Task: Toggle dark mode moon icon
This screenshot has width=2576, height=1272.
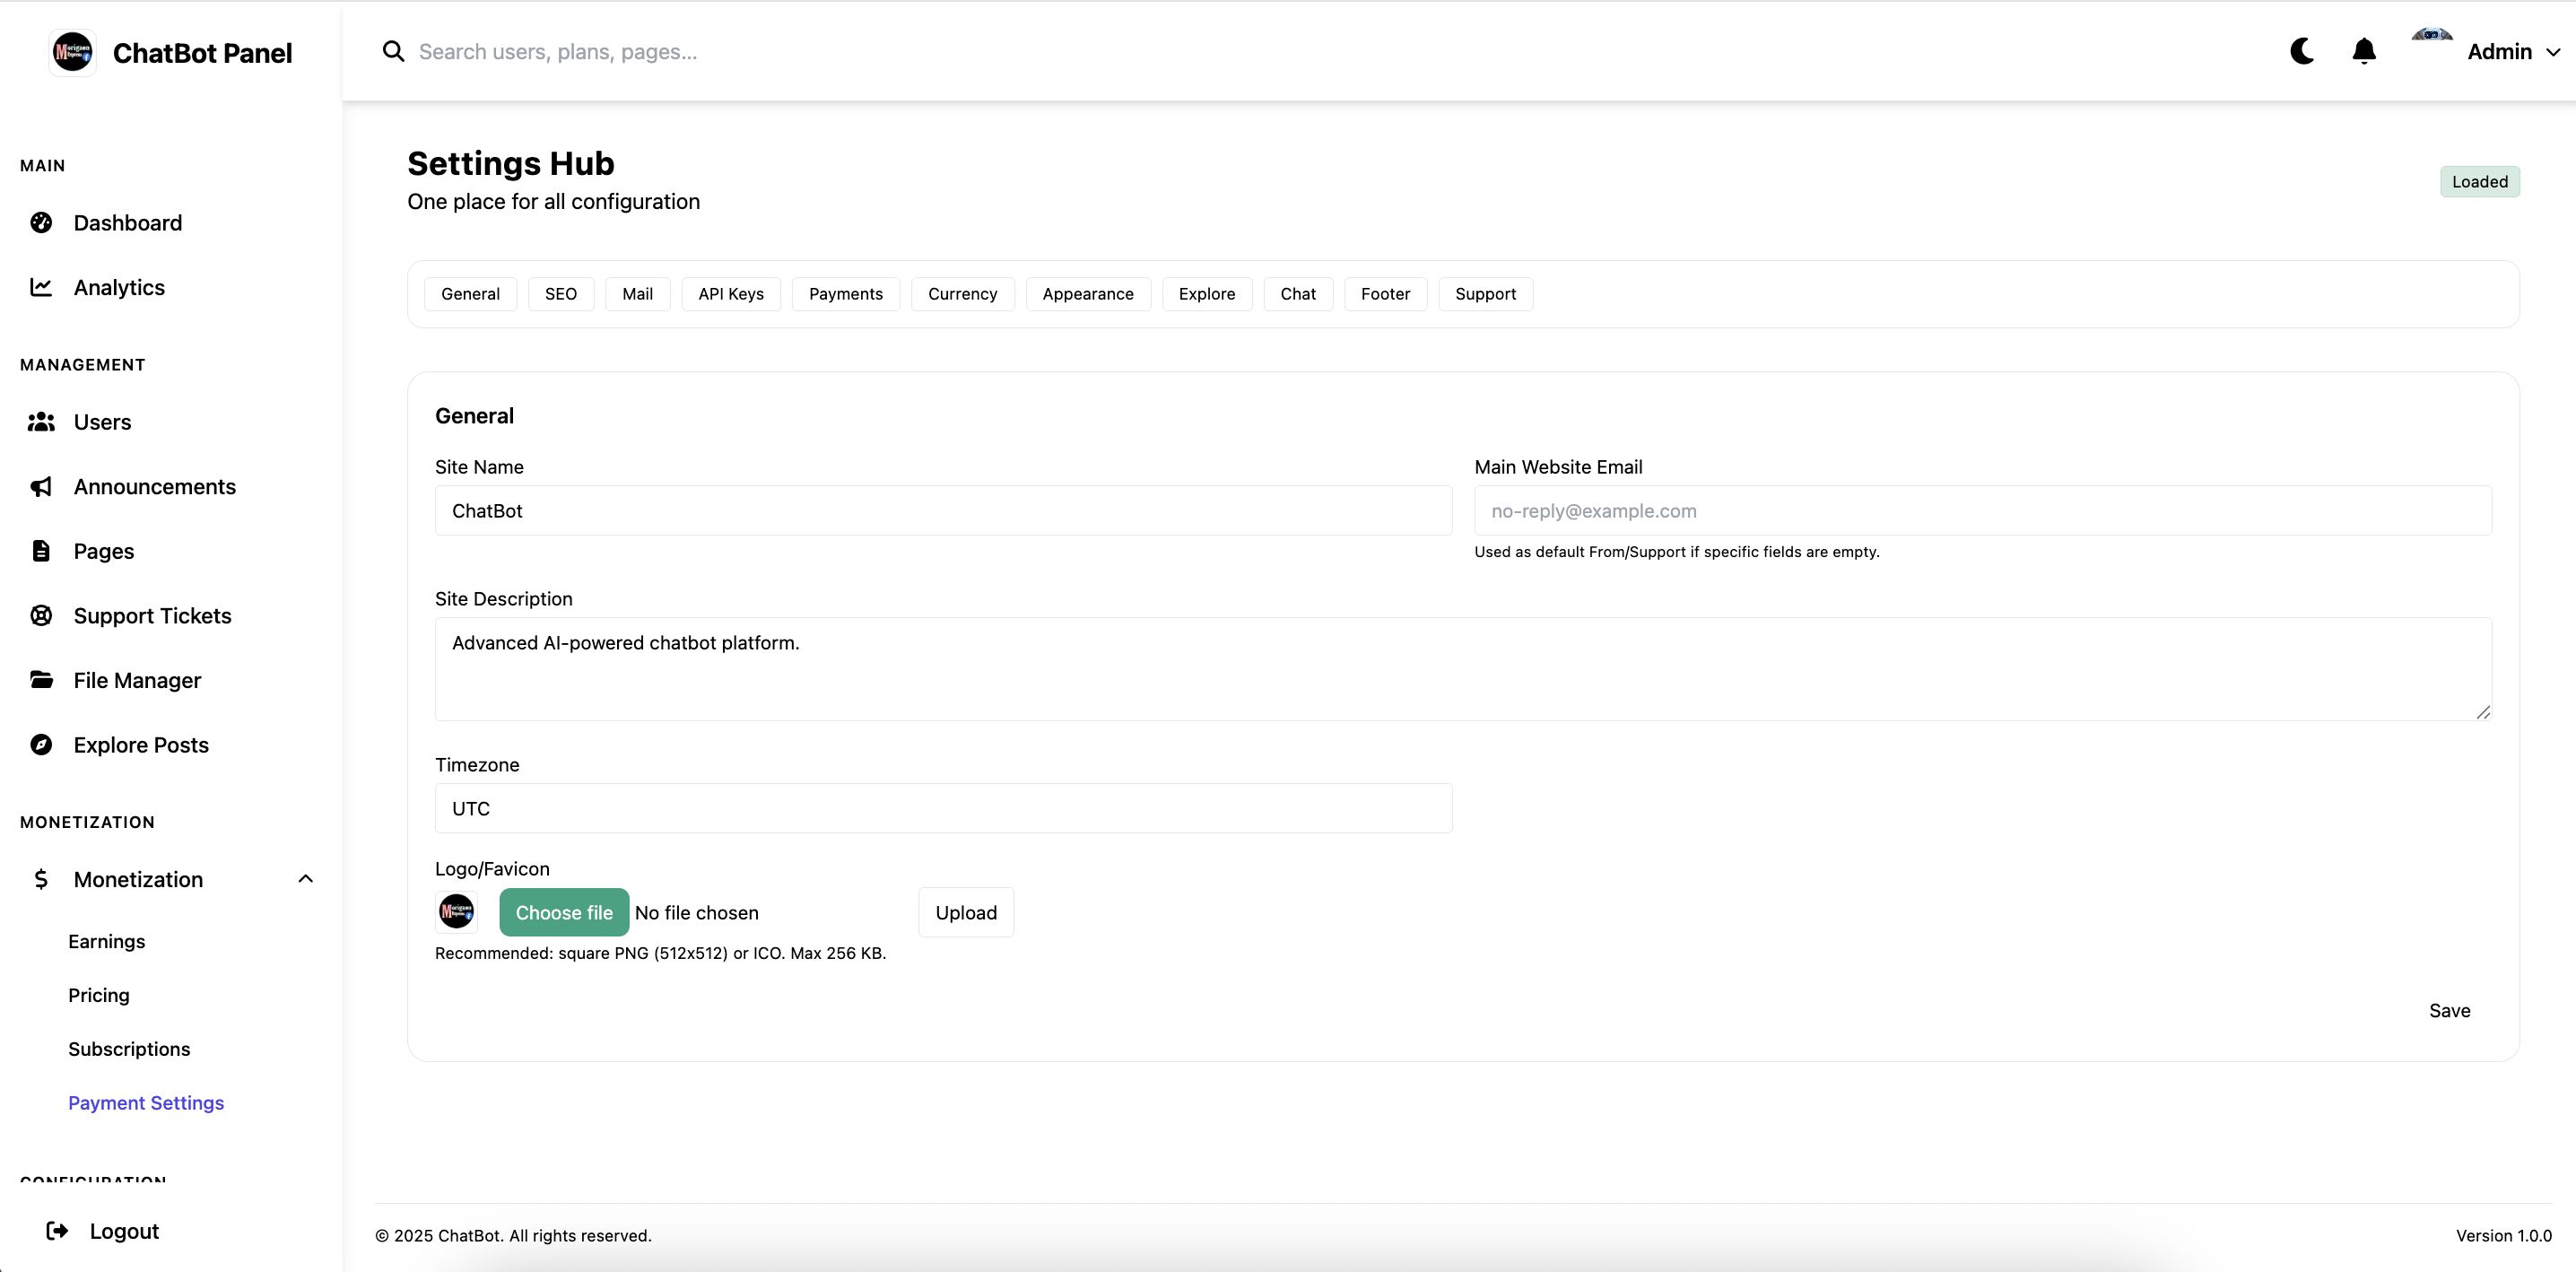Action: click(x=2301, y=51)
